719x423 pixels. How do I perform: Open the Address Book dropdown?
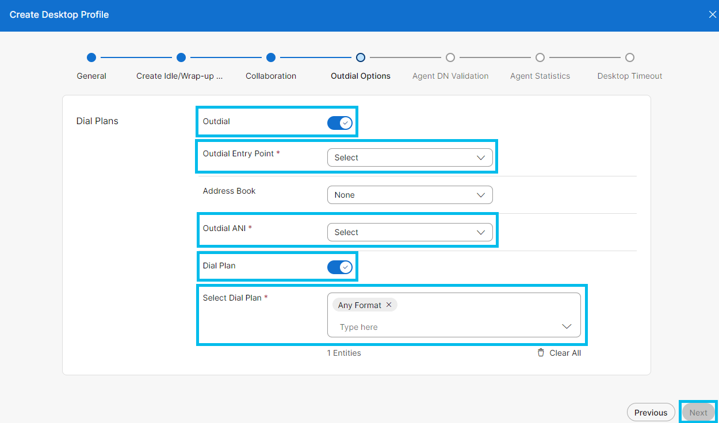click(x=410, y=195)
